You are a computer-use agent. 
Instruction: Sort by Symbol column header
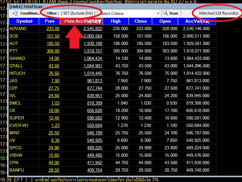coord(24,21)
